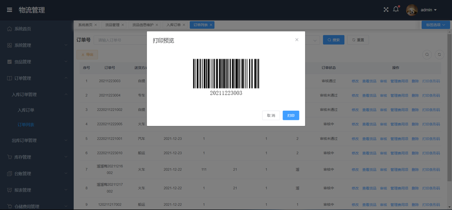Switch to the 货品信息维护 tab
This screenshot has width=452, height=210.
[x=143, y=25]
